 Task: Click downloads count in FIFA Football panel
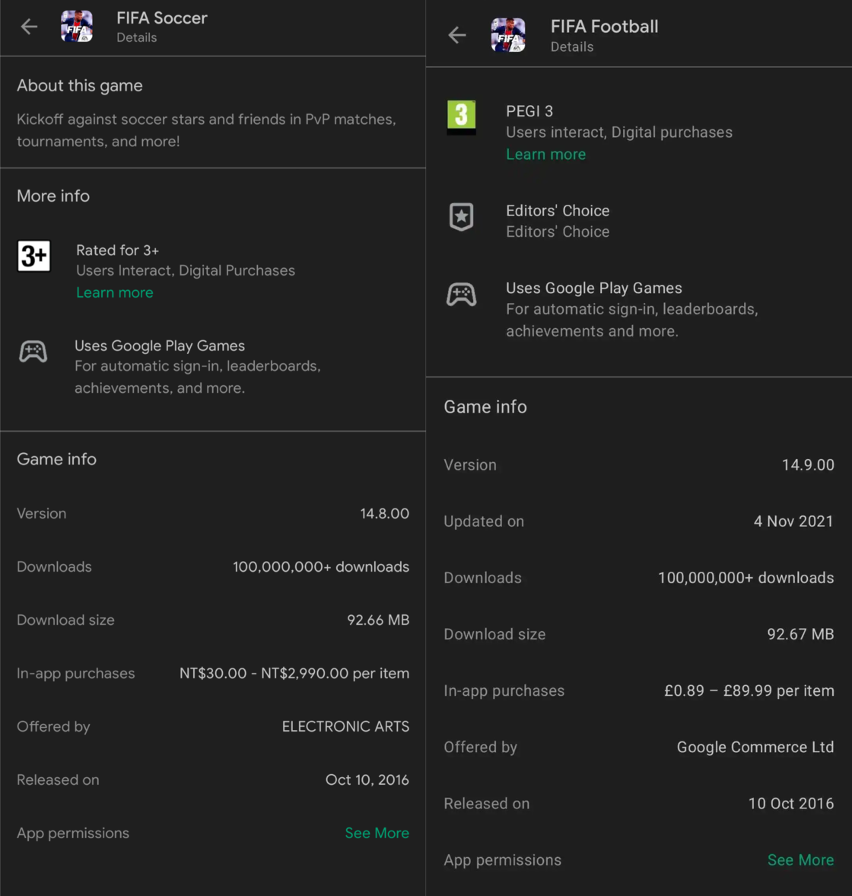click(x=745, y=578)
